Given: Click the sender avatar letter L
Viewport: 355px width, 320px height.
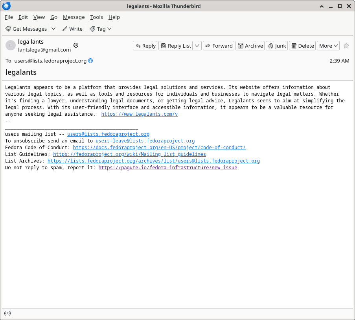Looking at the screenshot, I should [10, 46].
